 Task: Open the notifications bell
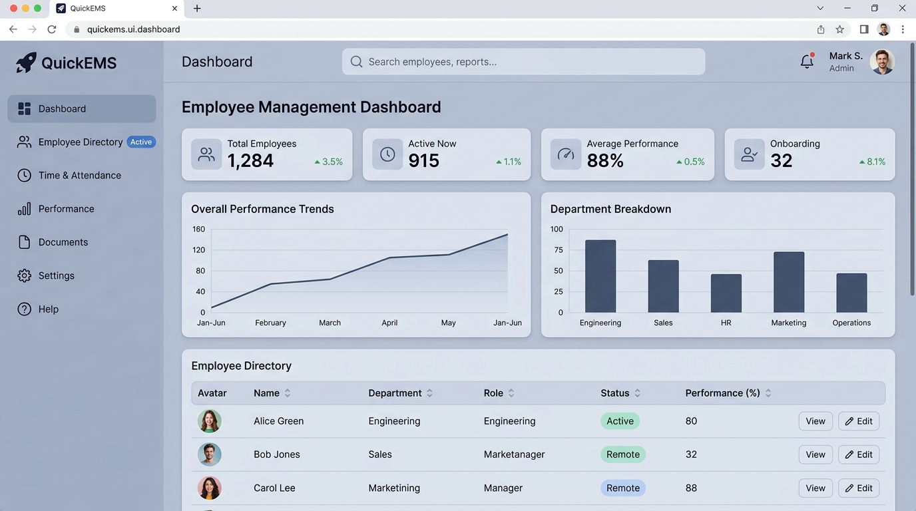pyautogui.click(x=807, y=61)
